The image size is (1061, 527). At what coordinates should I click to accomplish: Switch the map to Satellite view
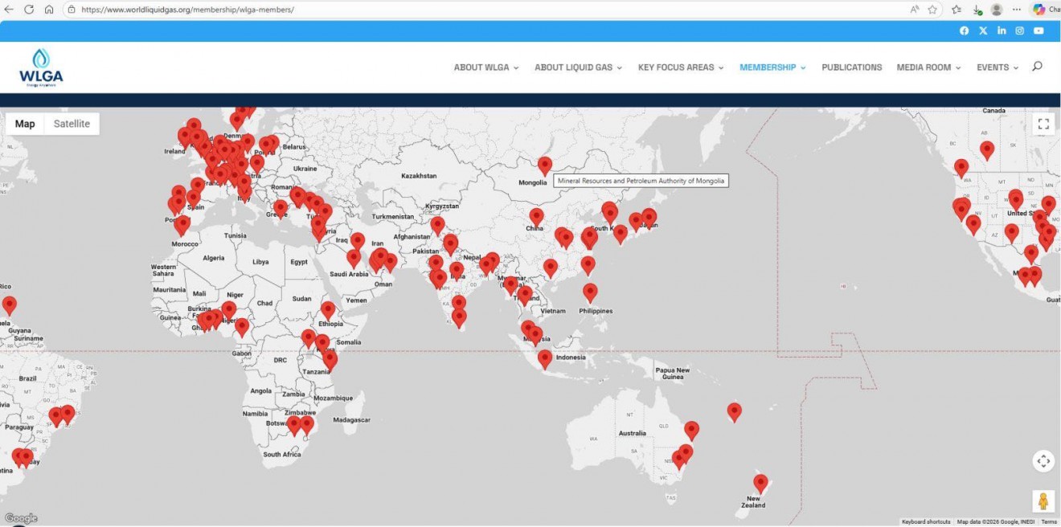coord(72,124)
